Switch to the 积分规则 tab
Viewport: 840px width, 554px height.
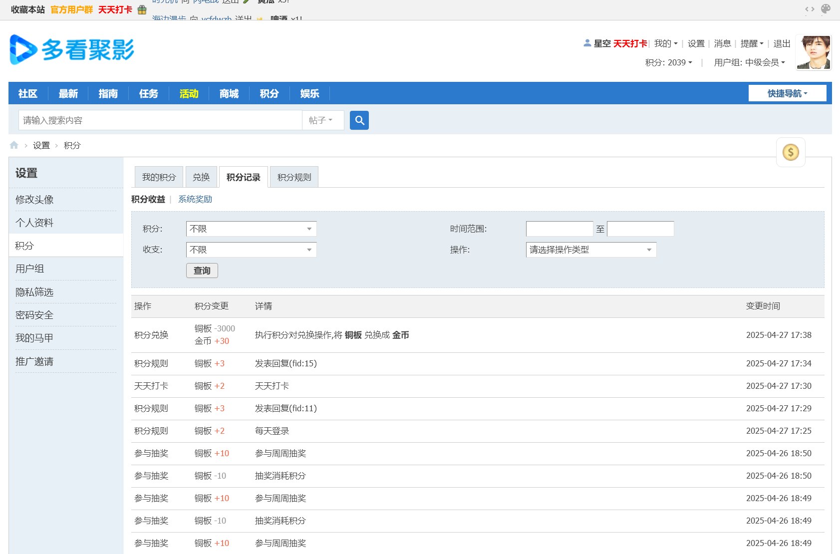294,177
